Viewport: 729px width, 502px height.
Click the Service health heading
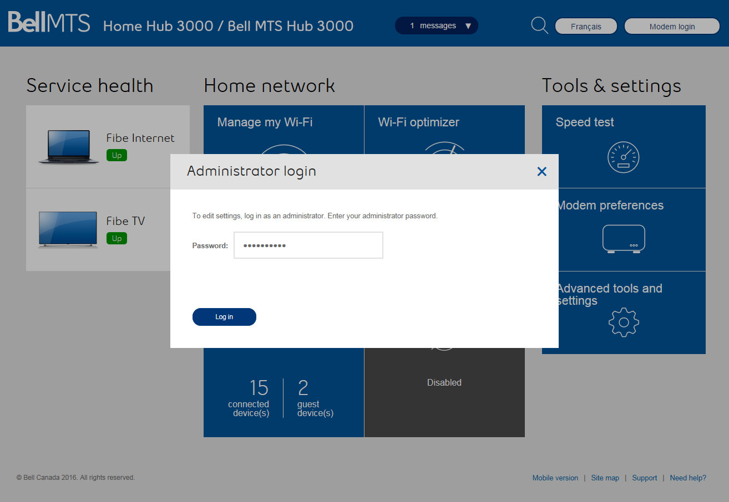click(90, 86)
